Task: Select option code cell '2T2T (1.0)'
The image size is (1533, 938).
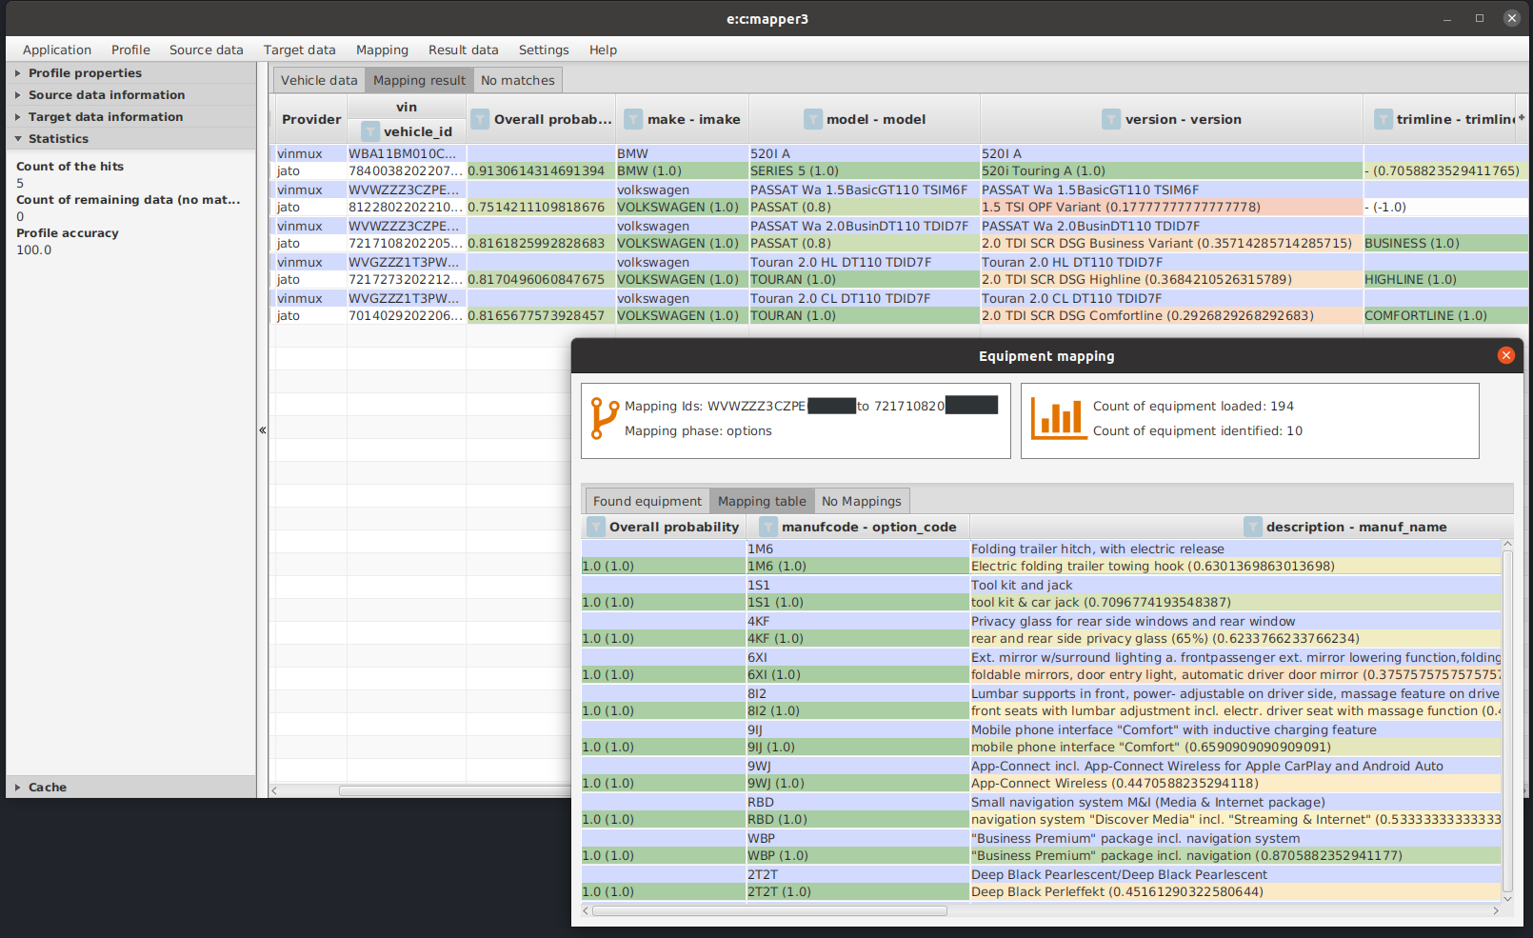Action: click(857, 892)
